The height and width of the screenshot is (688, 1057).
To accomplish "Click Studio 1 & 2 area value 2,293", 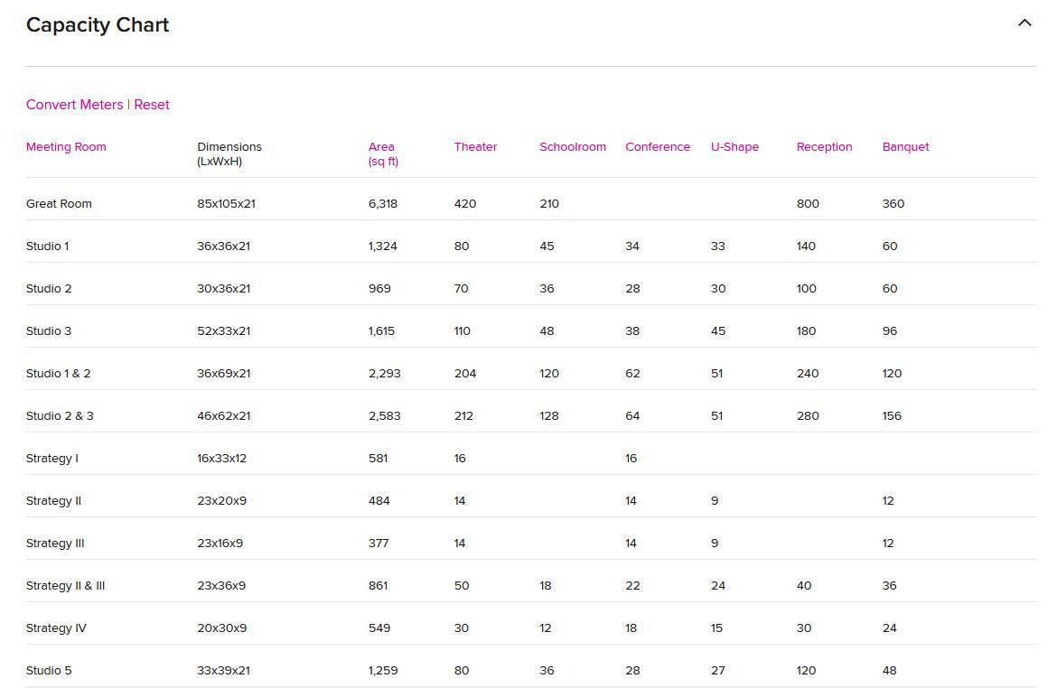I will [x=384, y=373].
